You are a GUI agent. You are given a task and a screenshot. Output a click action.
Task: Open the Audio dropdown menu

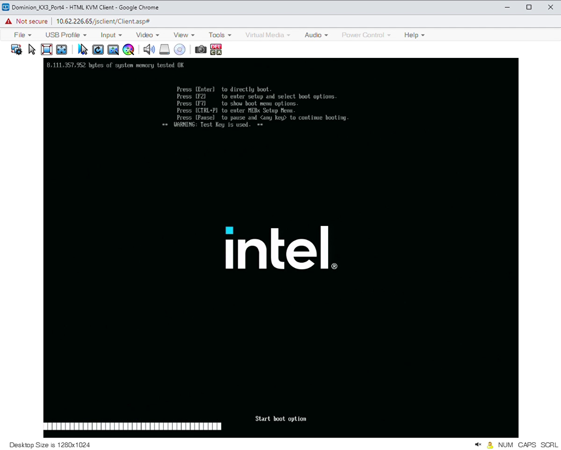316,35
